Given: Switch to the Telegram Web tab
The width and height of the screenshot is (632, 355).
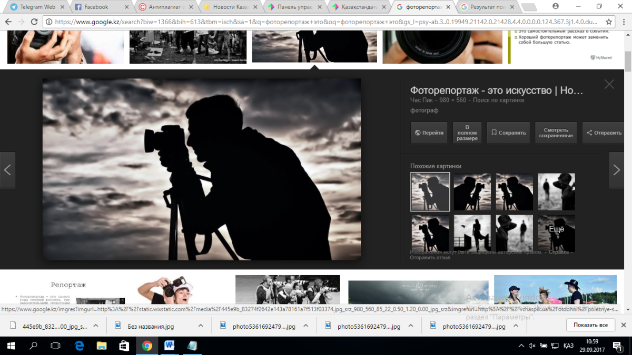Looking at the screenshot, I should 34,7.
